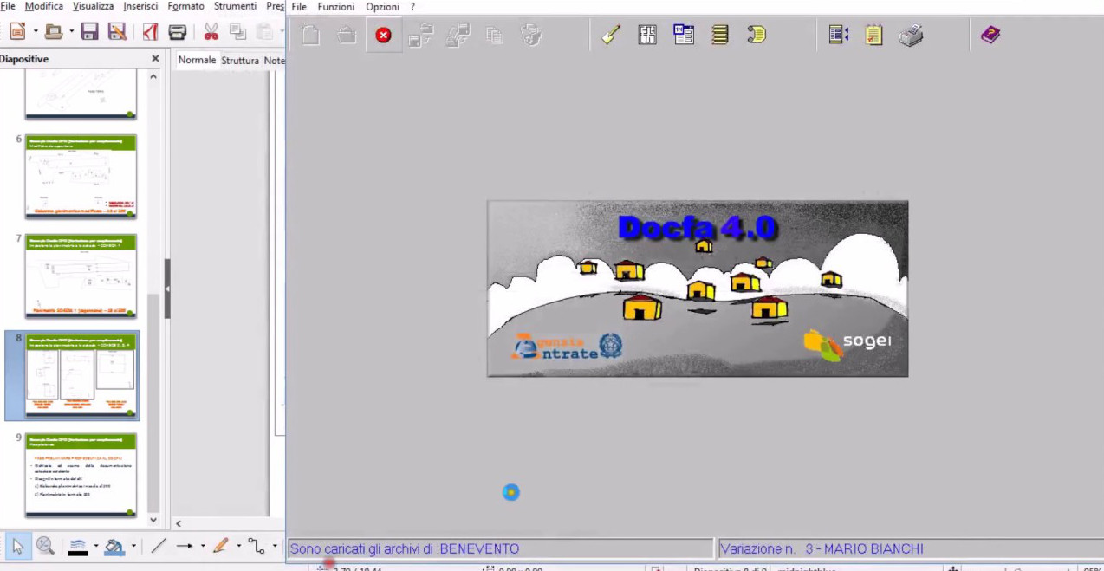
Task: Open the Formato menu in Impress
Action: click(x=186, y=6)
